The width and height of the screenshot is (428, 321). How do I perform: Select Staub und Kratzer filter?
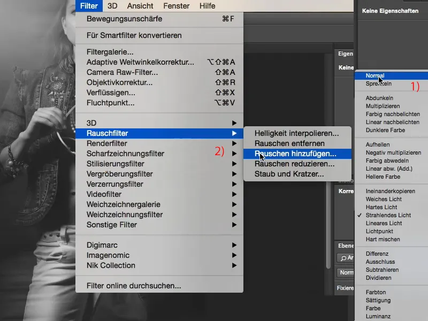pos(297,174)
